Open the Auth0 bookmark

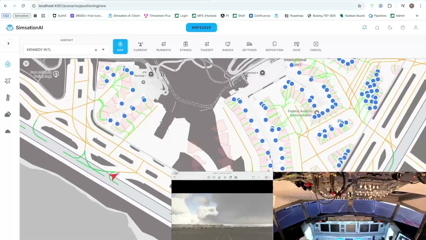60,16
